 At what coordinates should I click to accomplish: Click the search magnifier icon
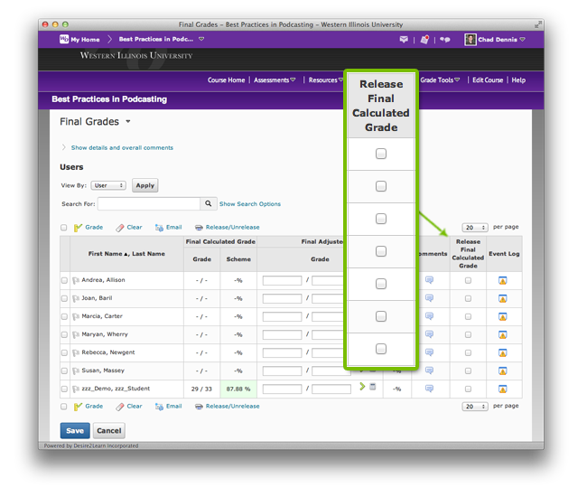[208, 203]
